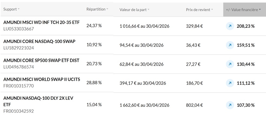Select the Valeur de la part header
This screenshot has width=266, height=117.
(133, 10)
